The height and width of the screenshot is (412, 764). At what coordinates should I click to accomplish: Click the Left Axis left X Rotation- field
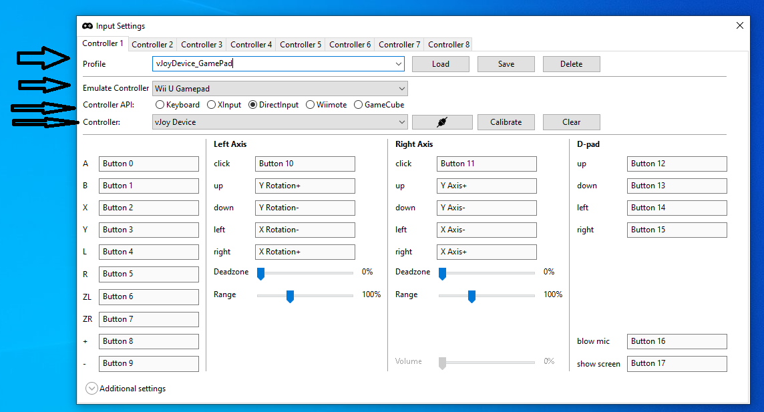(x=305, y=230)
